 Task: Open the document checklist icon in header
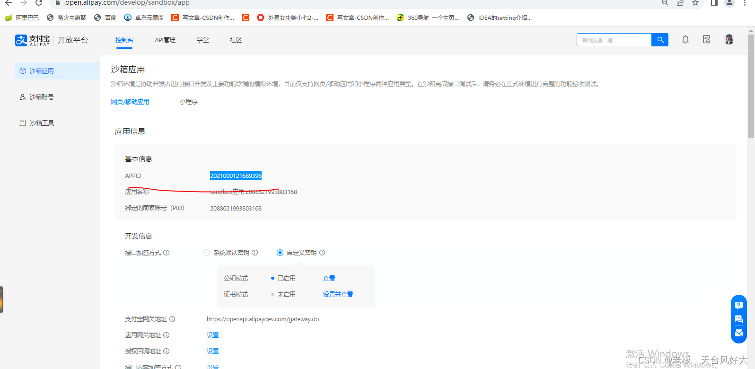tap(707, 40)
